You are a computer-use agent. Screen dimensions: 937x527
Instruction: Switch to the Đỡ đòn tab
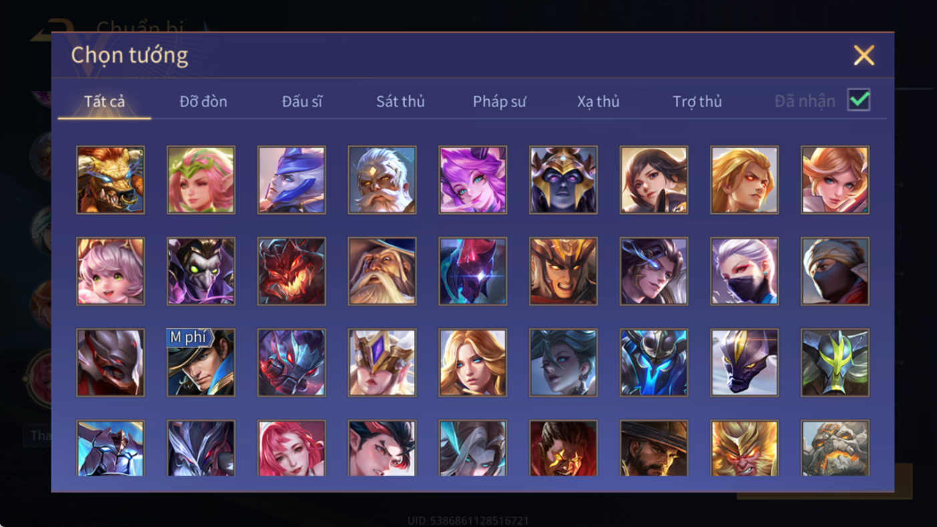click(x=203, y=102)
